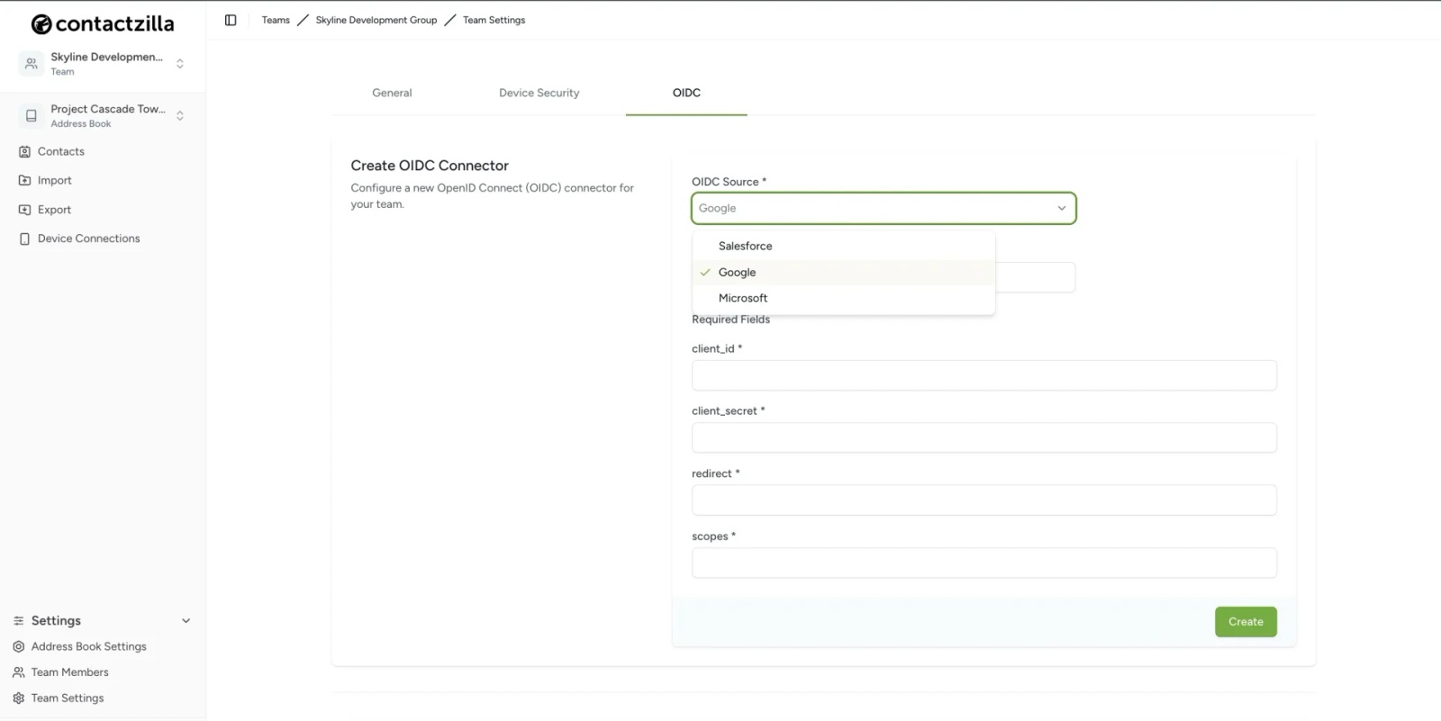Click the Create button
The height and width of the screenshot is (721, 1441).
pos(1246,622)
